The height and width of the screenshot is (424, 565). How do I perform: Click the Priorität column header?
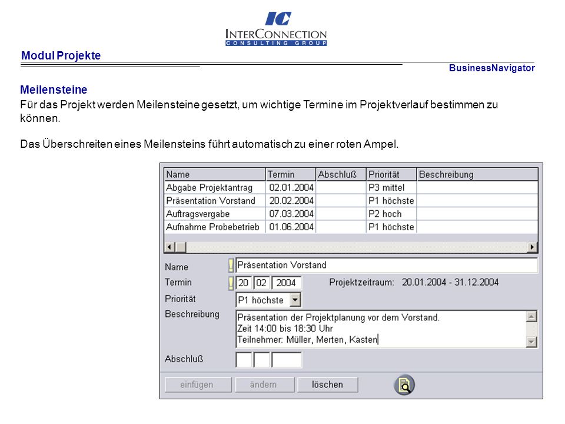click(391, 174)
